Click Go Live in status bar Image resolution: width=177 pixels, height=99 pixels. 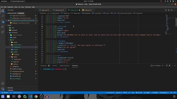pos(139,93)
